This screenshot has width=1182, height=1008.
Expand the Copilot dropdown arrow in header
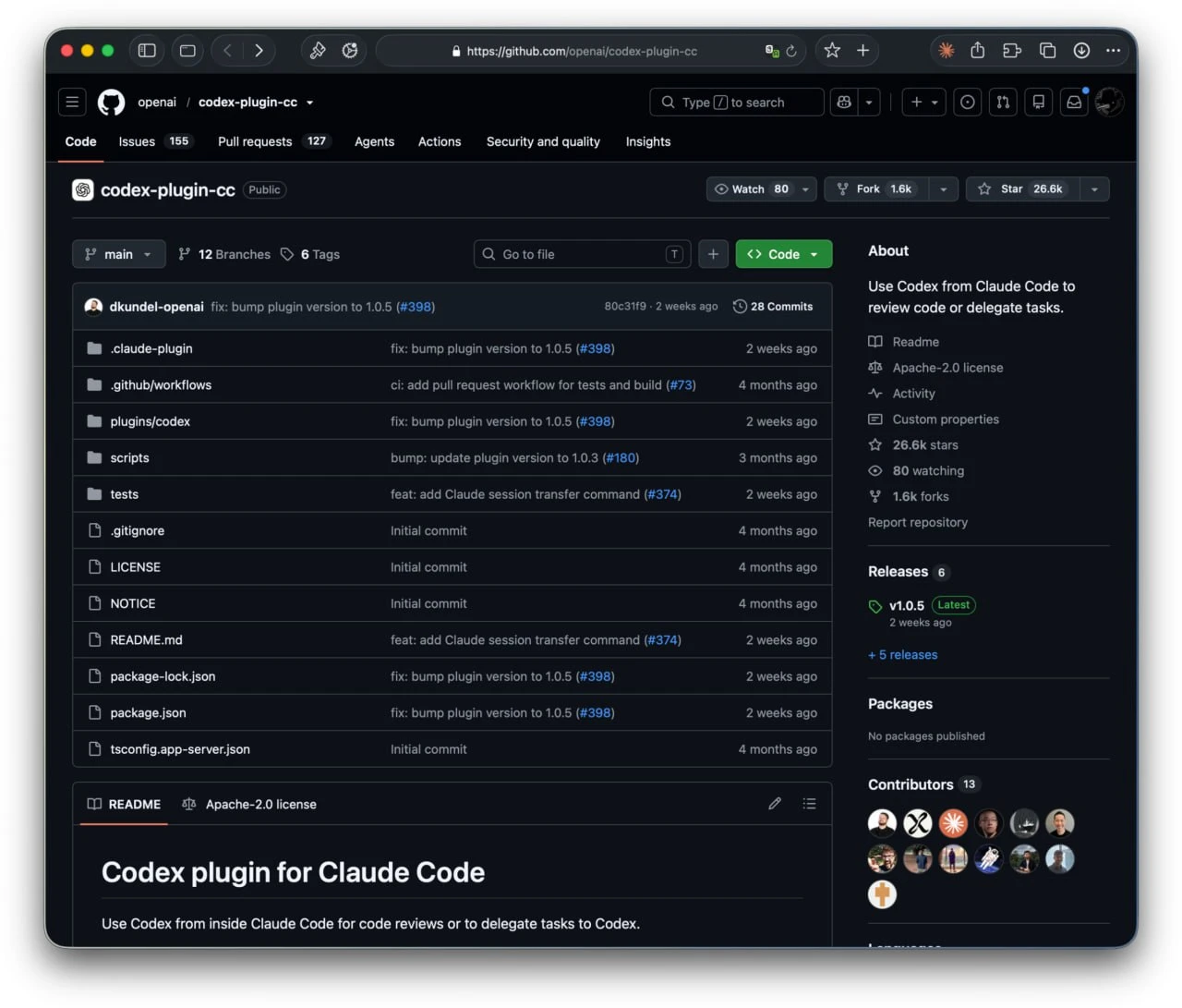[869, 102]
